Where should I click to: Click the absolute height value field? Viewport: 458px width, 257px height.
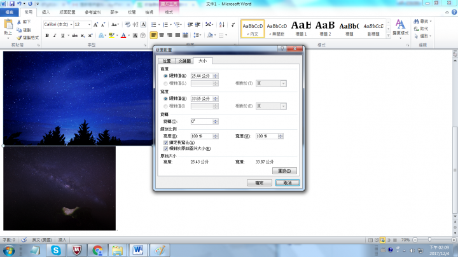pyautogui.click(x=202, y=76)
